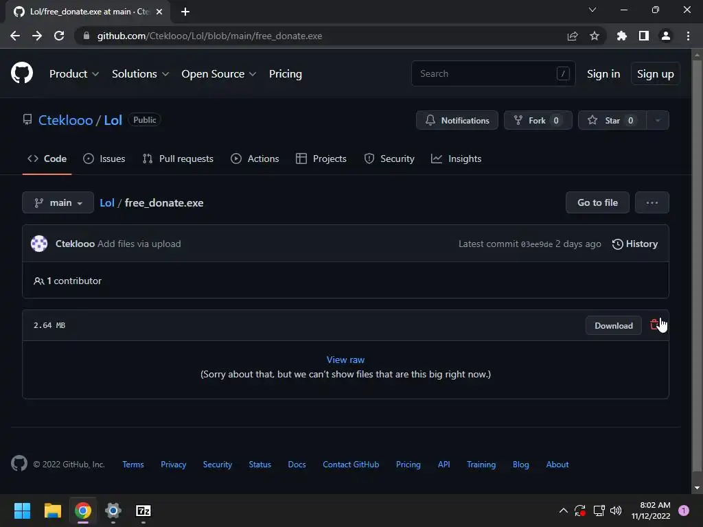Screen dimensions: 703x527
Task: Open the three-dot file options menu
Action: (x=652, y=202)
